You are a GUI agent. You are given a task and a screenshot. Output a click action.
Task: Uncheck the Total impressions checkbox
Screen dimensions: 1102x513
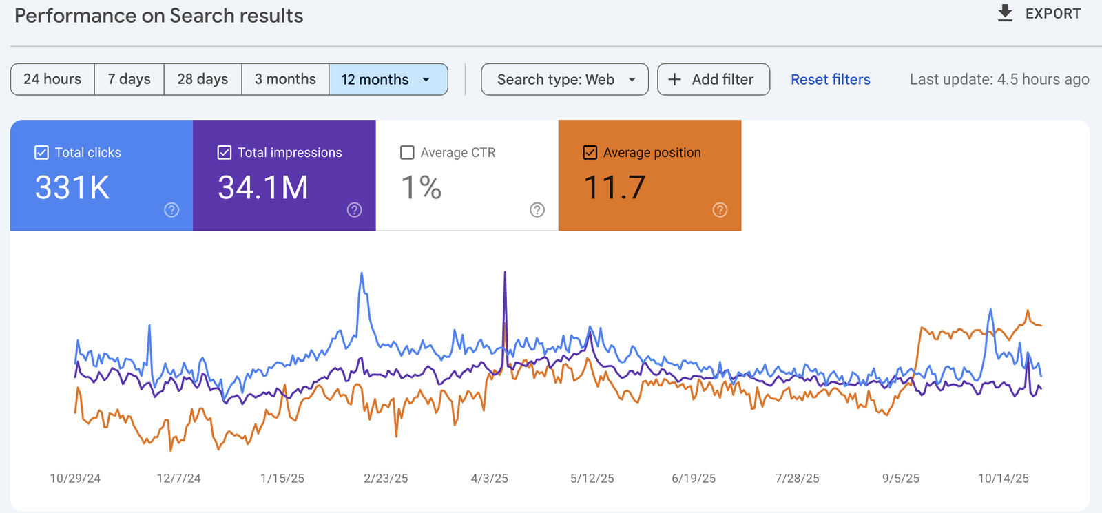[225, 153]
